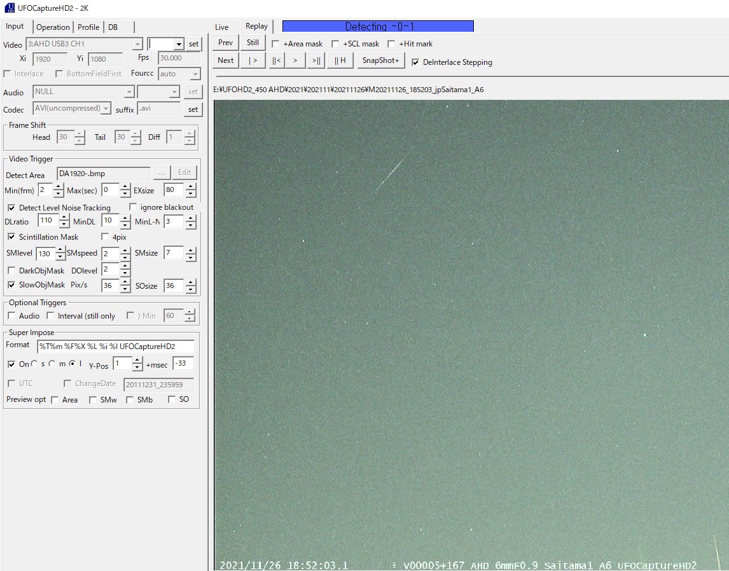Open the dropdown next to Video set button
The height and width of the screenshot is (571, 729).
click(178, 45)
